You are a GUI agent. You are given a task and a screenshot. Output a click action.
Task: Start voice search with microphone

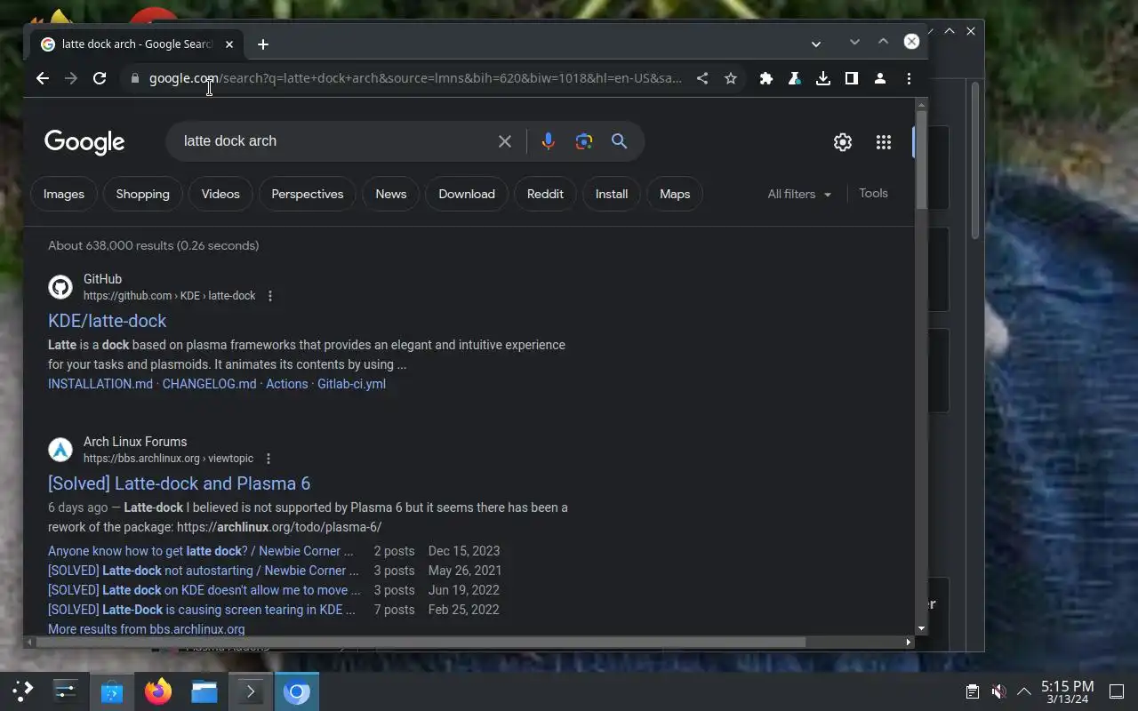(549, 141)
